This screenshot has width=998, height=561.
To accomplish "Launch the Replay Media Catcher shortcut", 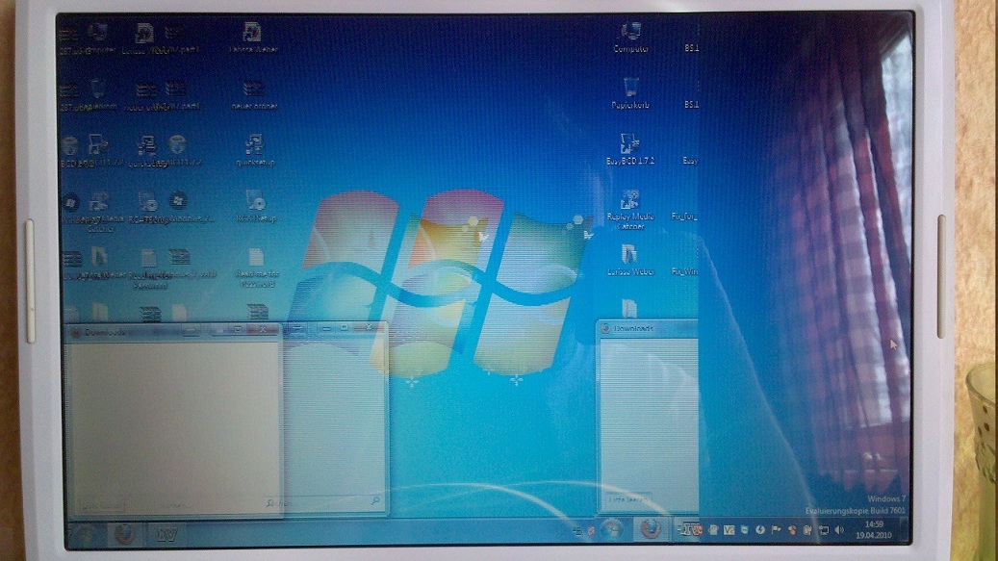I will (x=630, y=209).
